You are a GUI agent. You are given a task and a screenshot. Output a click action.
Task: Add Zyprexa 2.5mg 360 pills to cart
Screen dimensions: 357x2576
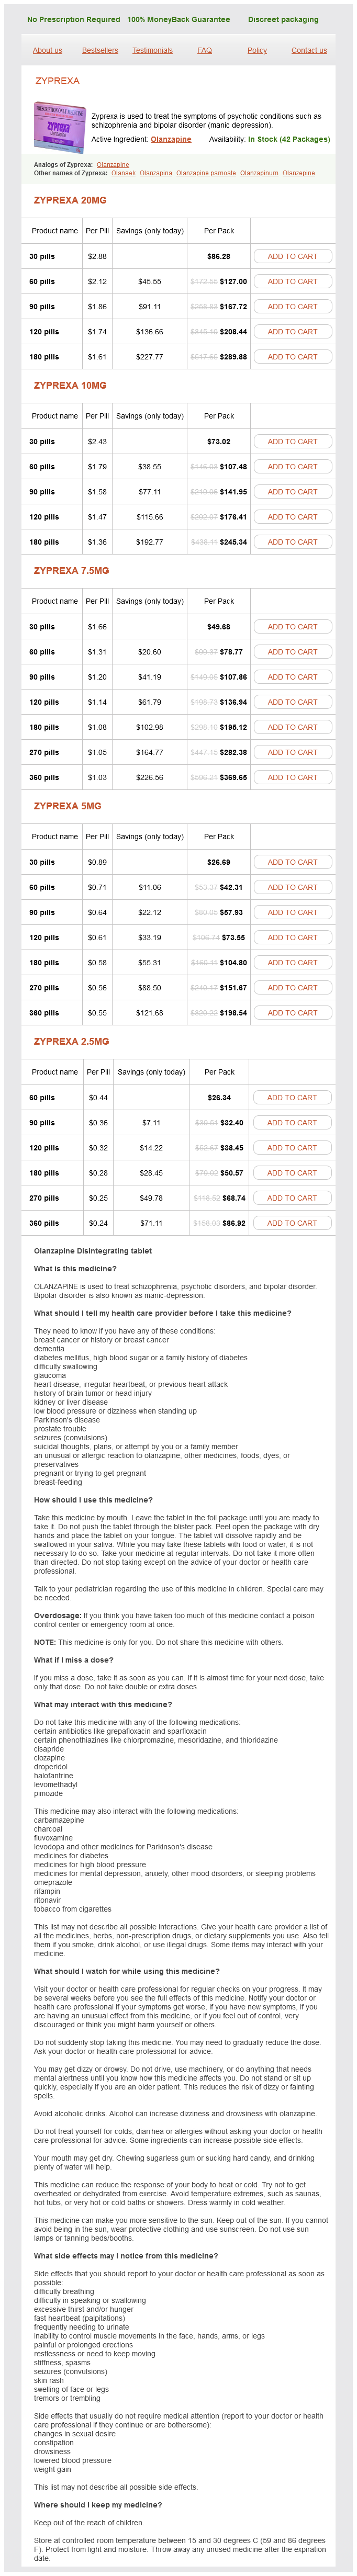click(x=292, y=1223)
